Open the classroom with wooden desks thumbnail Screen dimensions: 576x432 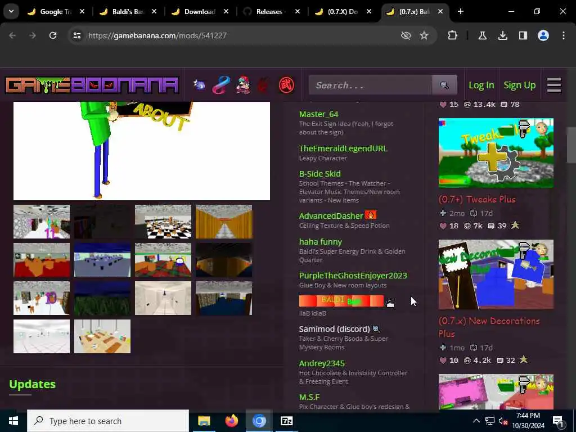(102, 336)
